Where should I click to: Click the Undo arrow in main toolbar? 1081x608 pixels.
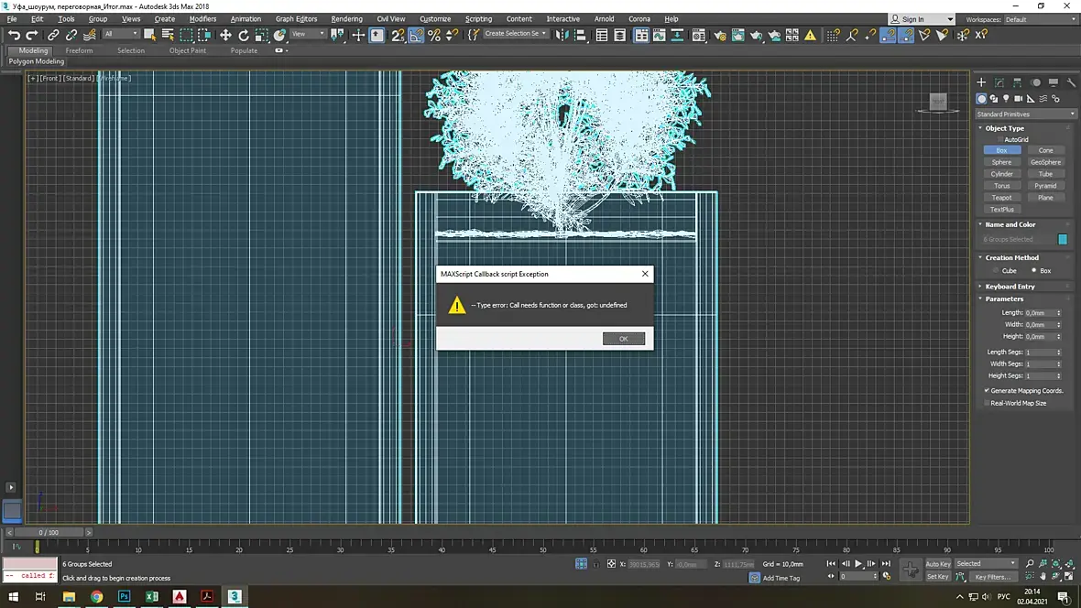(x=14, y=35)
